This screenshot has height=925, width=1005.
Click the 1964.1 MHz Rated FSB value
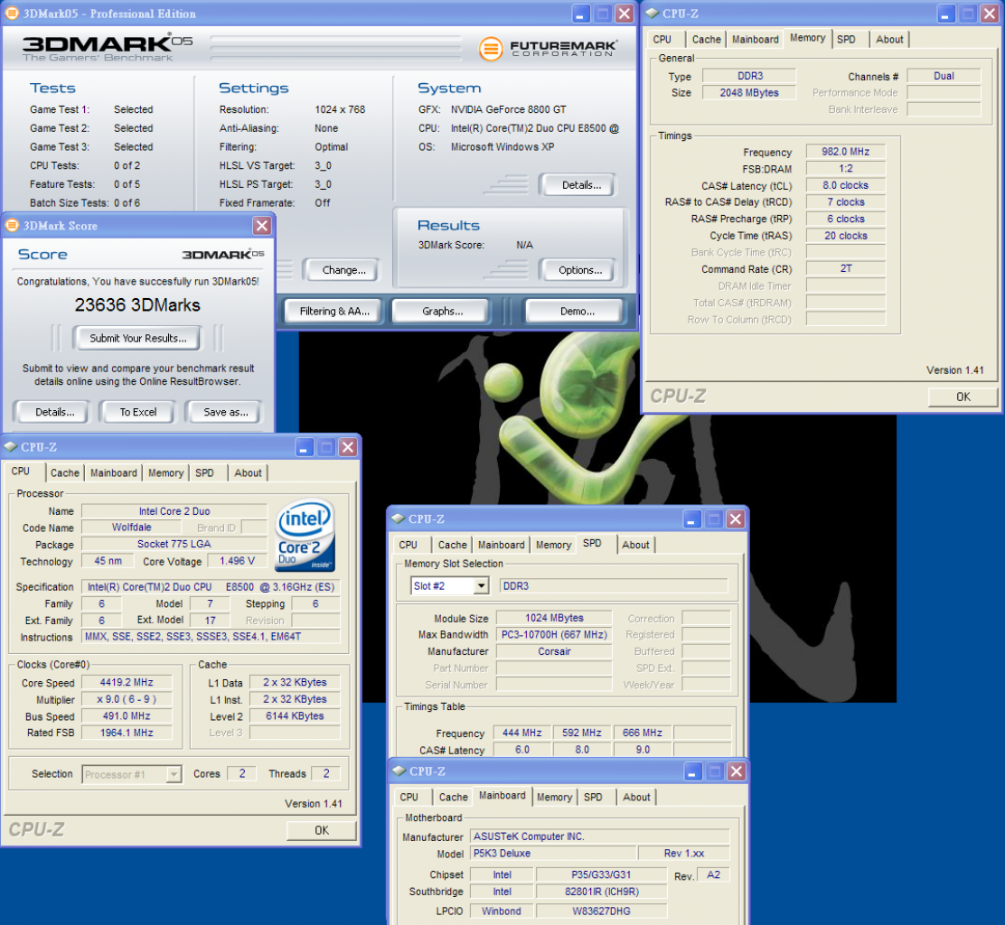pos(127,733)
